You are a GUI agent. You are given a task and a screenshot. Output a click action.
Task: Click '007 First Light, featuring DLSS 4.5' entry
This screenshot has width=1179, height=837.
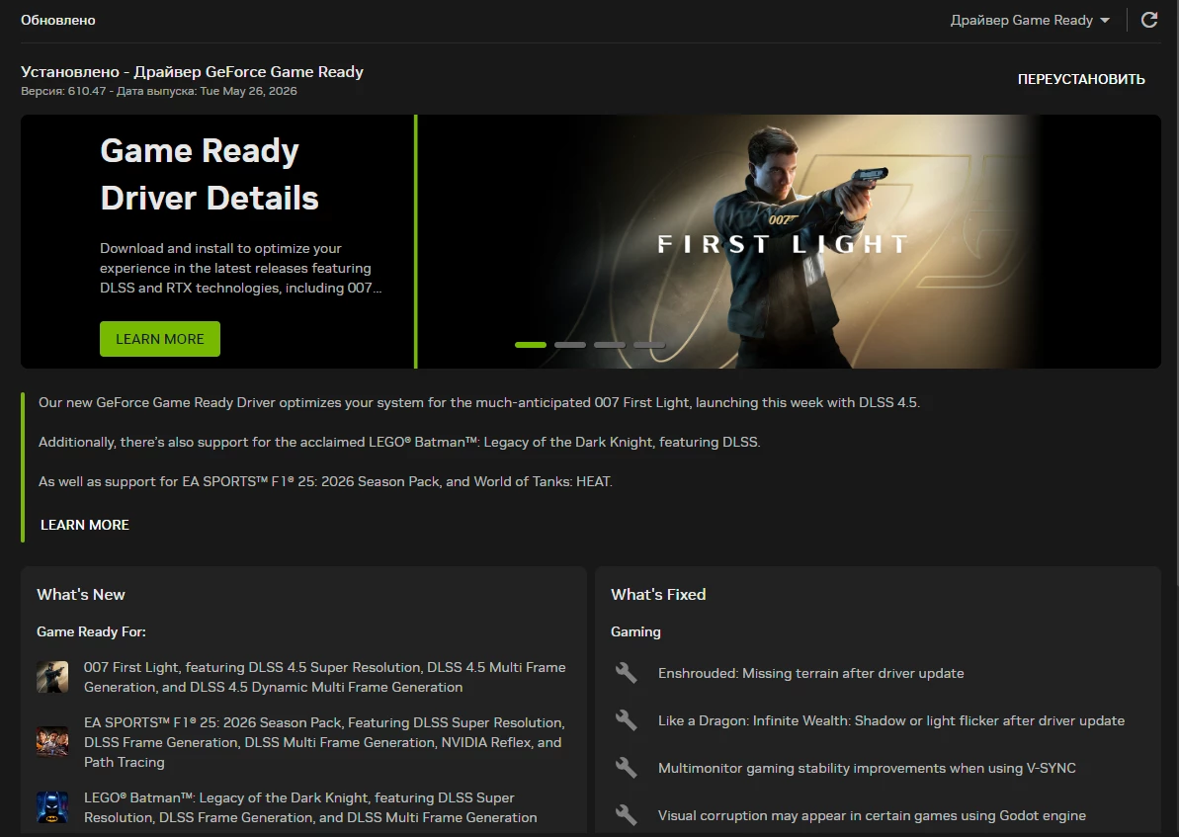325,677
